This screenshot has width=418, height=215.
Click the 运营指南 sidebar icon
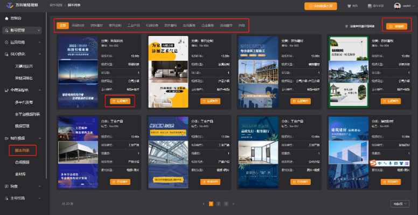coord(6,41)
